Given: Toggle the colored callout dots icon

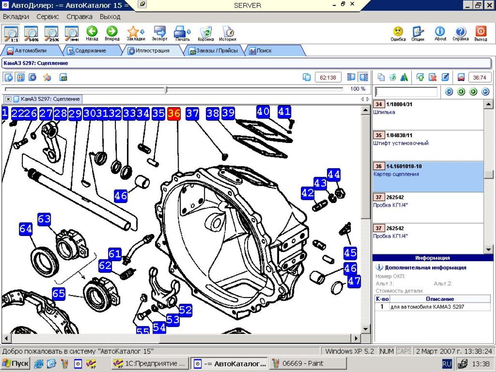Looking at the screenshot, I should click(20, 77).
